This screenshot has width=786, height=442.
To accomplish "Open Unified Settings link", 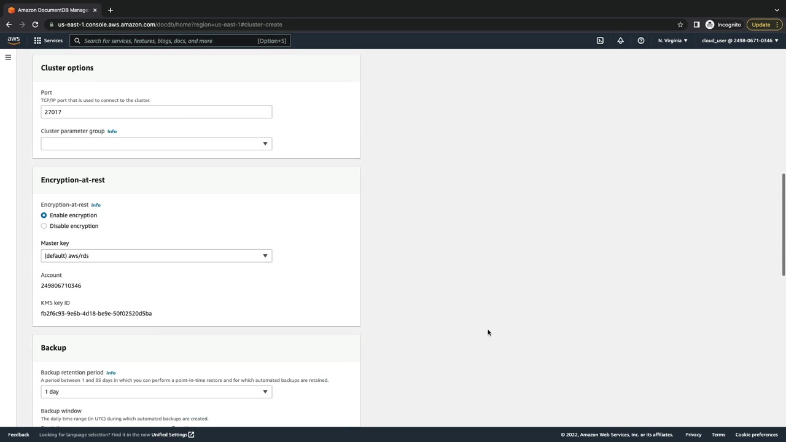I will tap(173, 435).
